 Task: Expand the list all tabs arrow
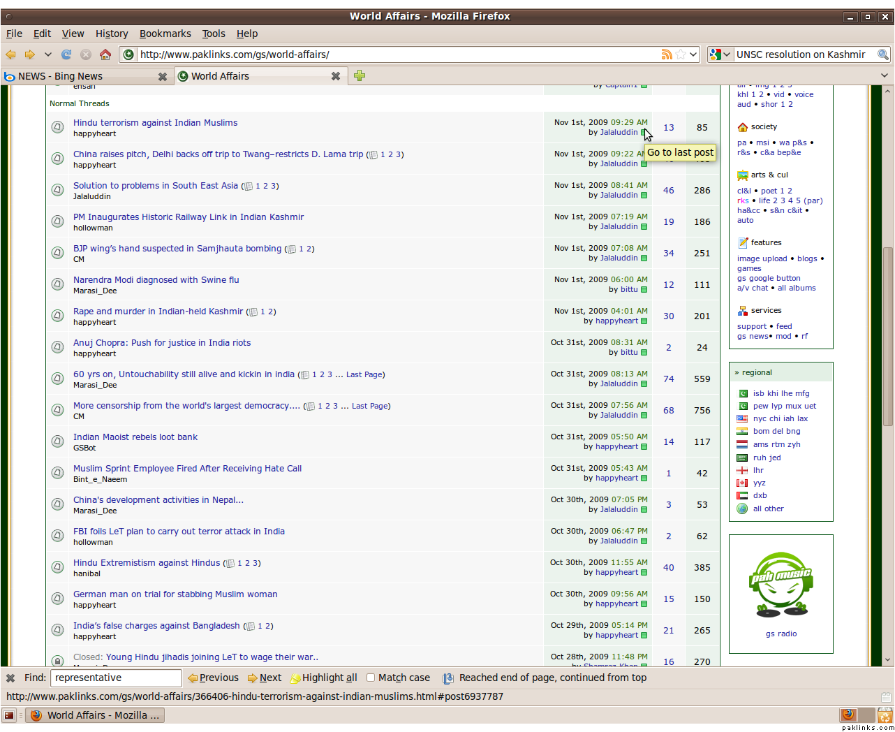tap(885, 76)
